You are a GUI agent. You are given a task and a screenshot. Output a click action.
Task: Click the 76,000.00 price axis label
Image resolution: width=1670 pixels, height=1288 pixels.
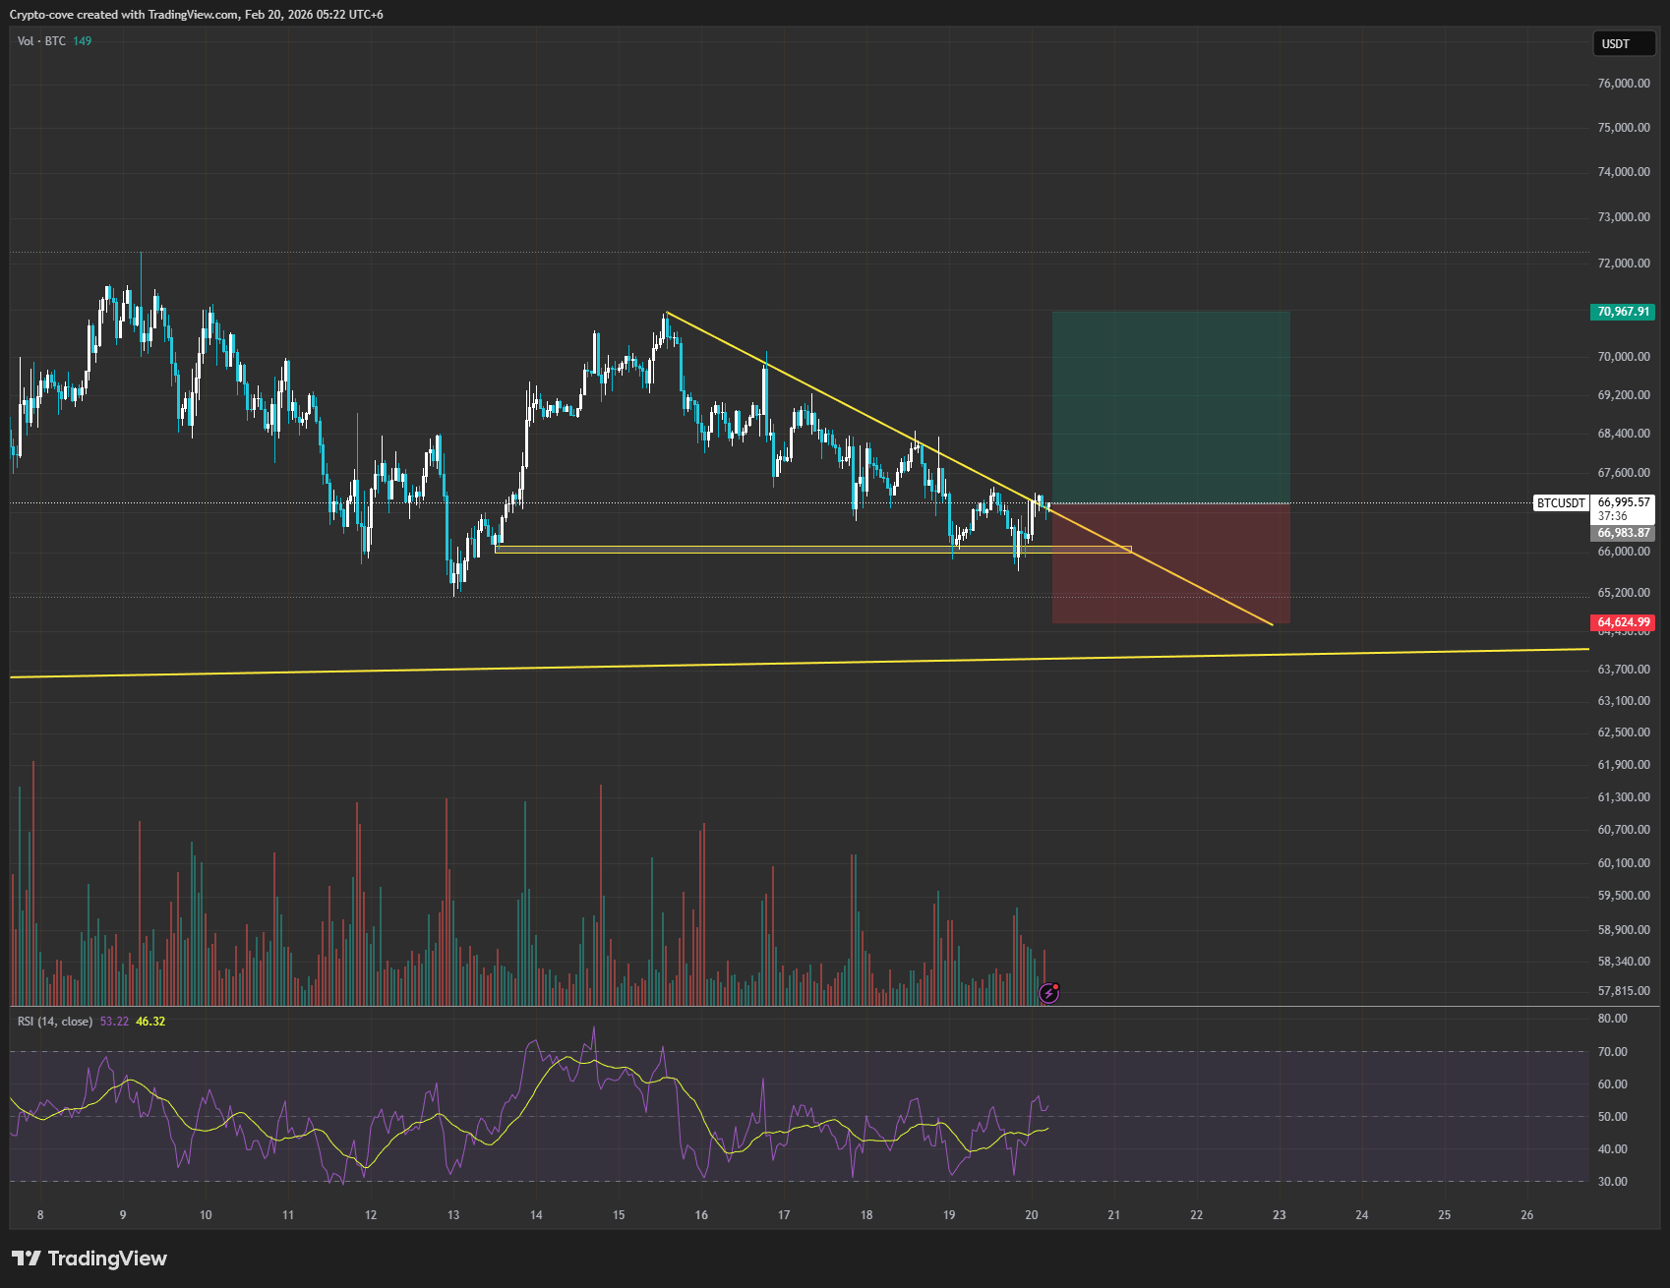pos(1624,84)
